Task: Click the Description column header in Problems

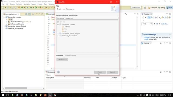Action: 50,78
